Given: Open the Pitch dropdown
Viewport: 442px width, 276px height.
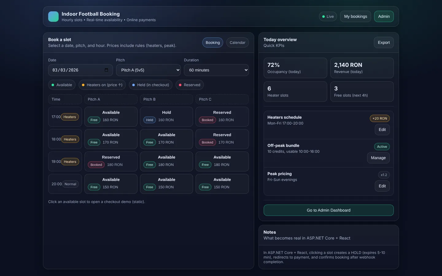Looking at the screenshot, I should tap(148, 70).
